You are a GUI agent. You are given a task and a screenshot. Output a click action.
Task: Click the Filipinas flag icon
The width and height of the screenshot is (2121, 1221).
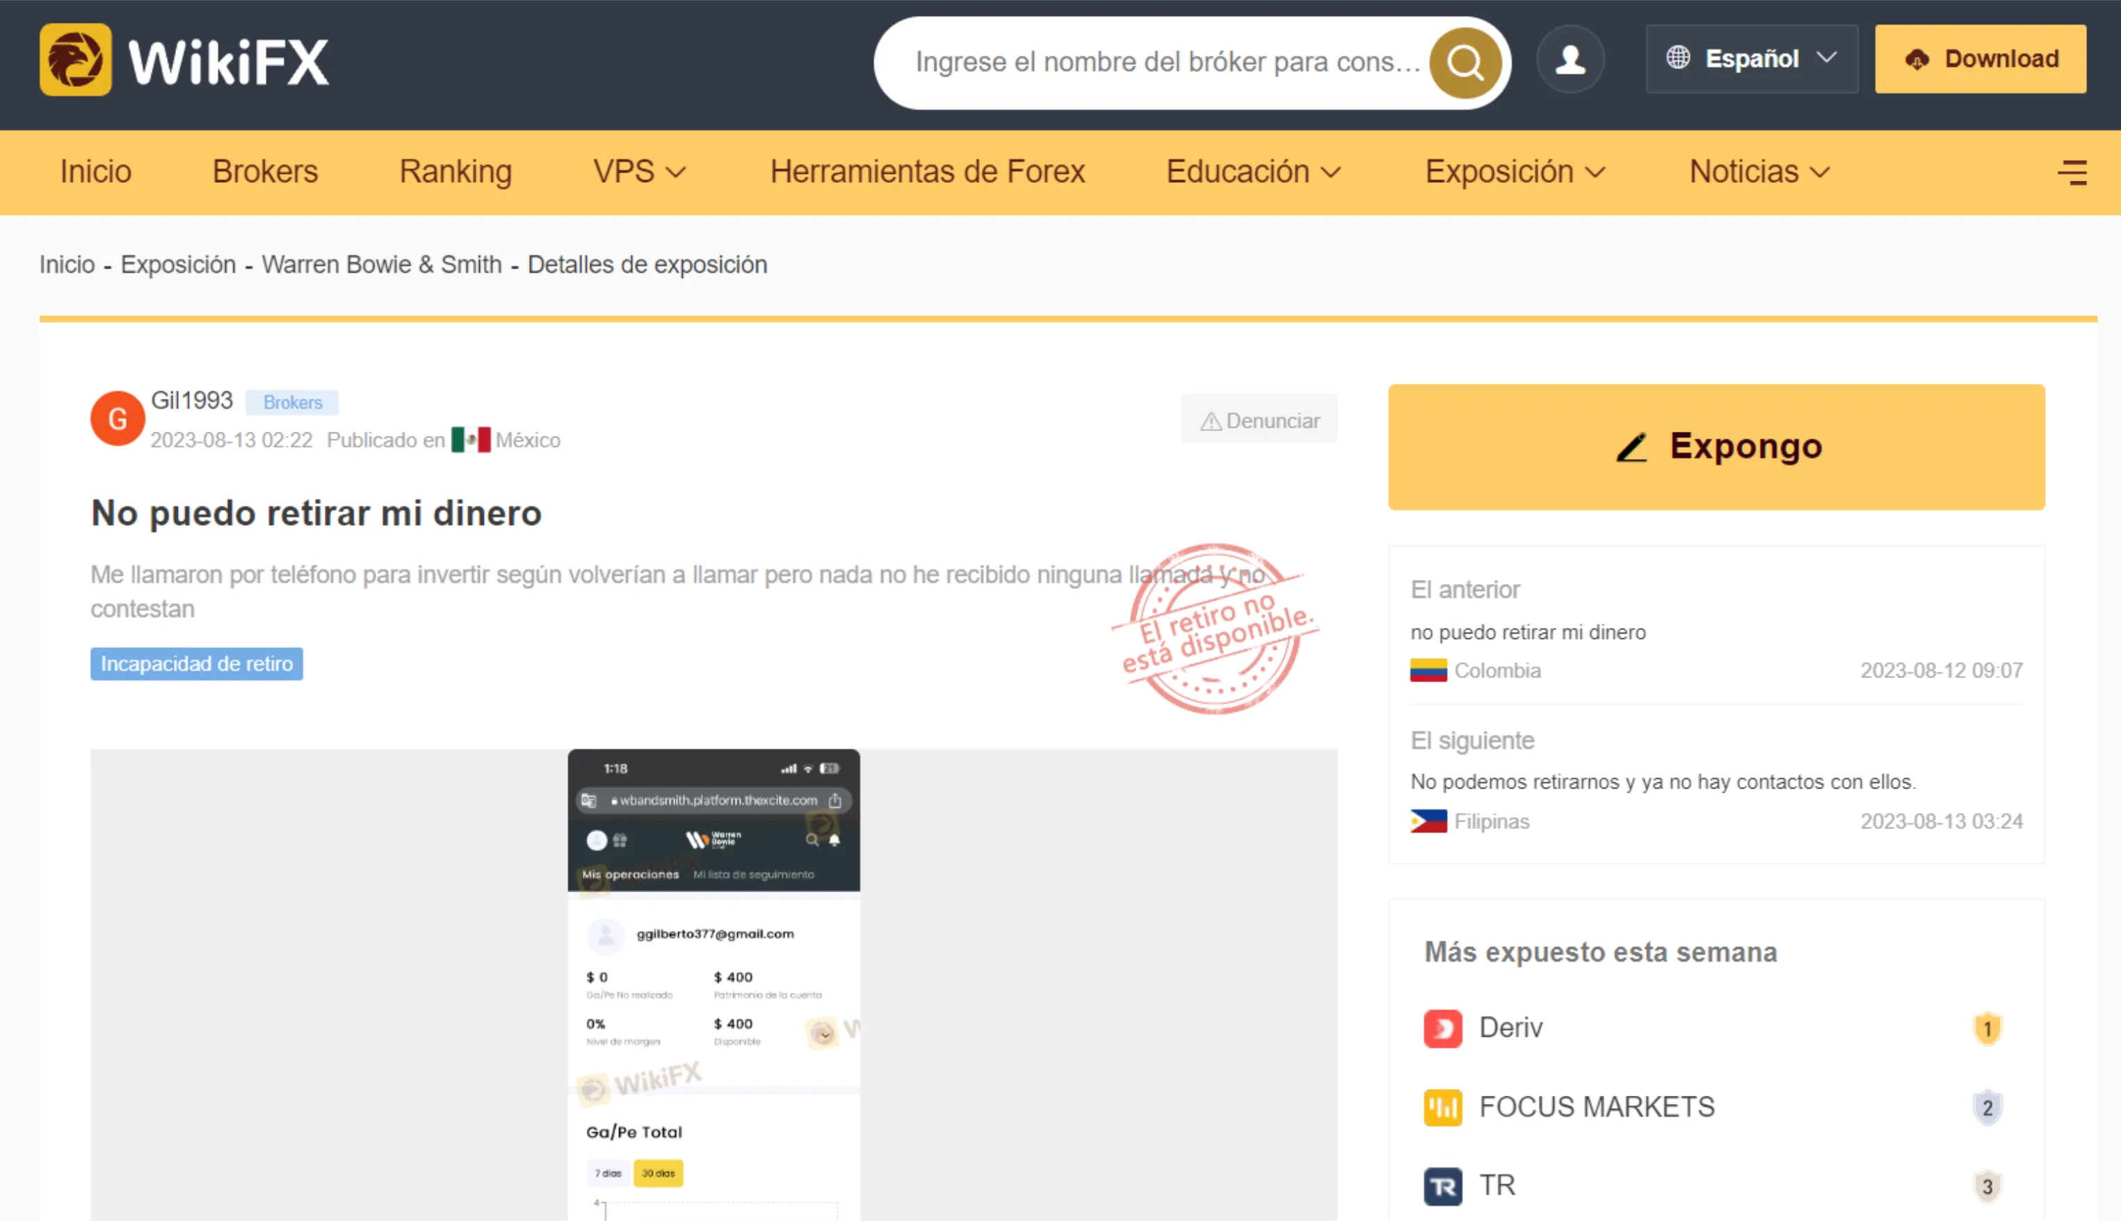pos(1428,821)
